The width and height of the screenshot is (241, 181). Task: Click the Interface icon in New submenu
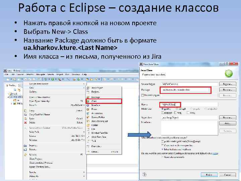88,105
